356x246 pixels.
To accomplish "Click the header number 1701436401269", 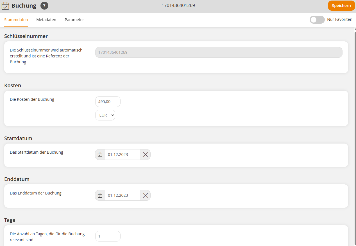I will coord(178,5).
